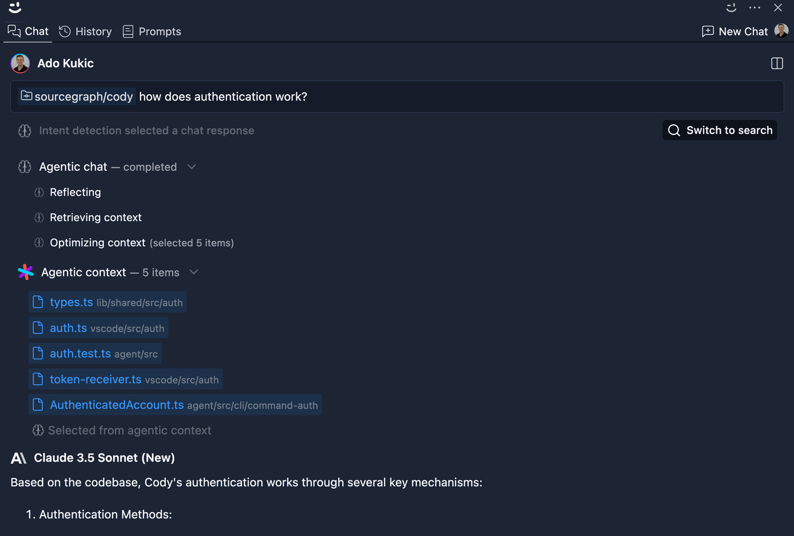Click the Cody smiley logo icon
Viewport: 794px width, 536px height.
15,7
